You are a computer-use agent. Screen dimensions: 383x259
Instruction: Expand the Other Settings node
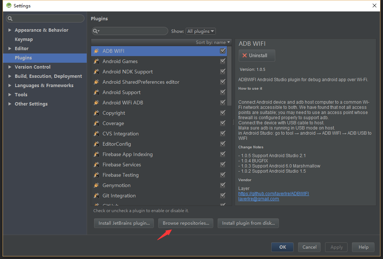point(10,104)
